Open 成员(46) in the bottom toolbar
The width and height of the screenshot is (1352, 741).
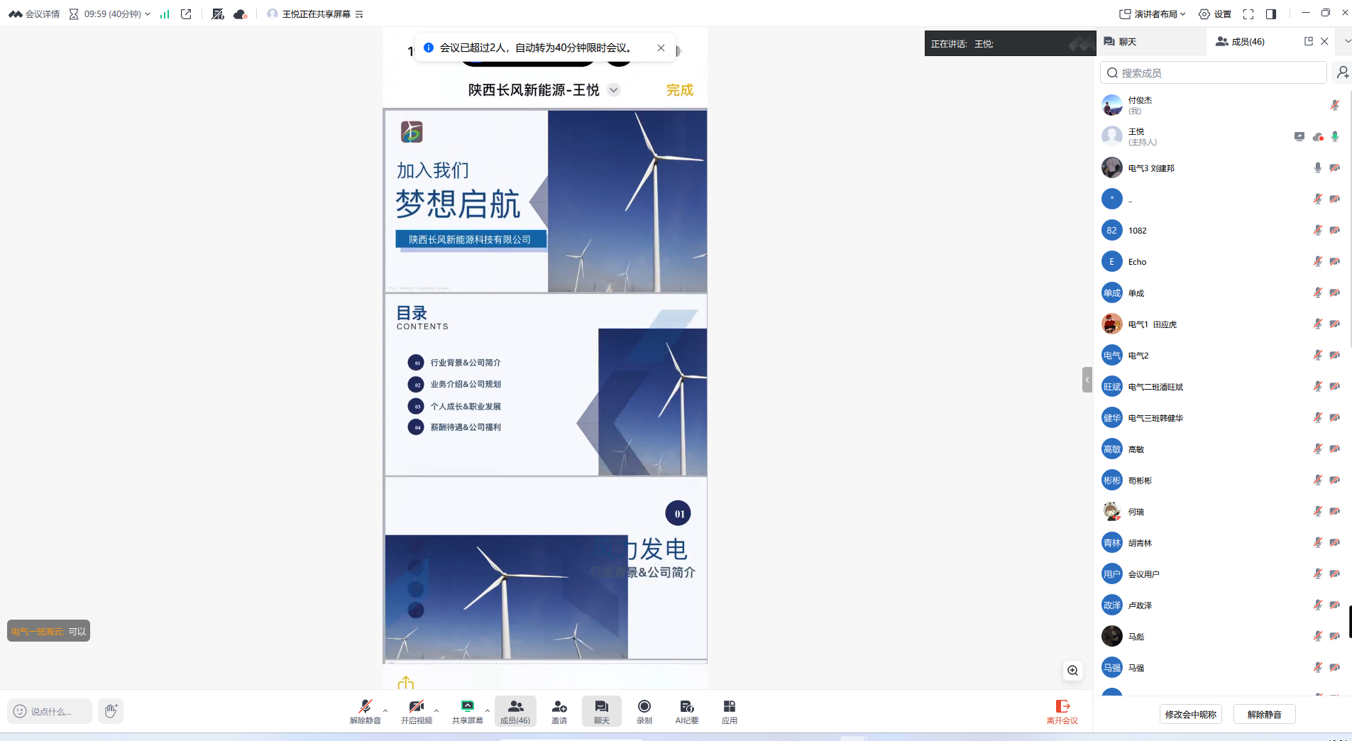515,711
